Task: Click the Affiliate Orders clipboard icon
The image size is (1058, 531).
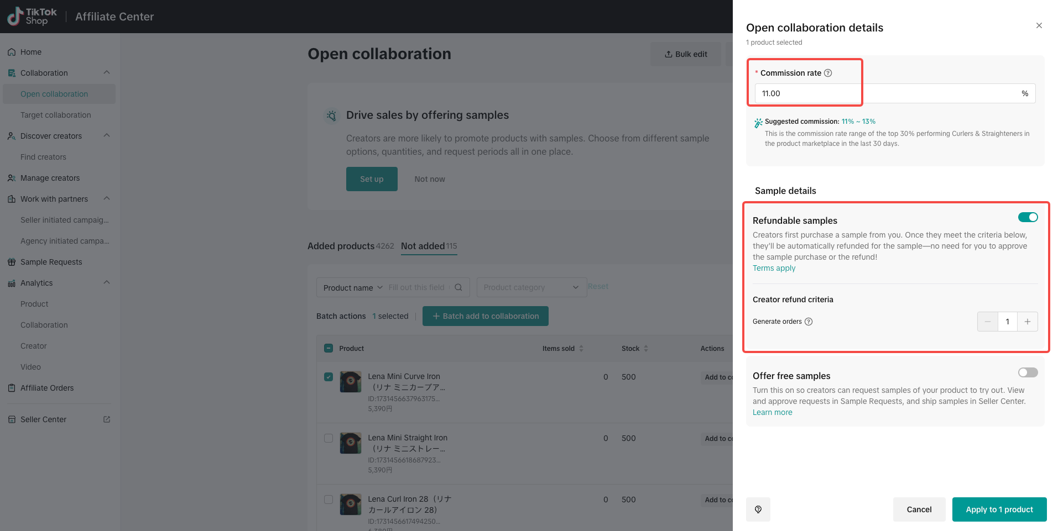Action: [x=12, y=388]
